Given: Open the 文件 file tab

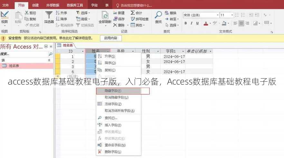Looking at the screenshot, I should [x=5, y=5].
